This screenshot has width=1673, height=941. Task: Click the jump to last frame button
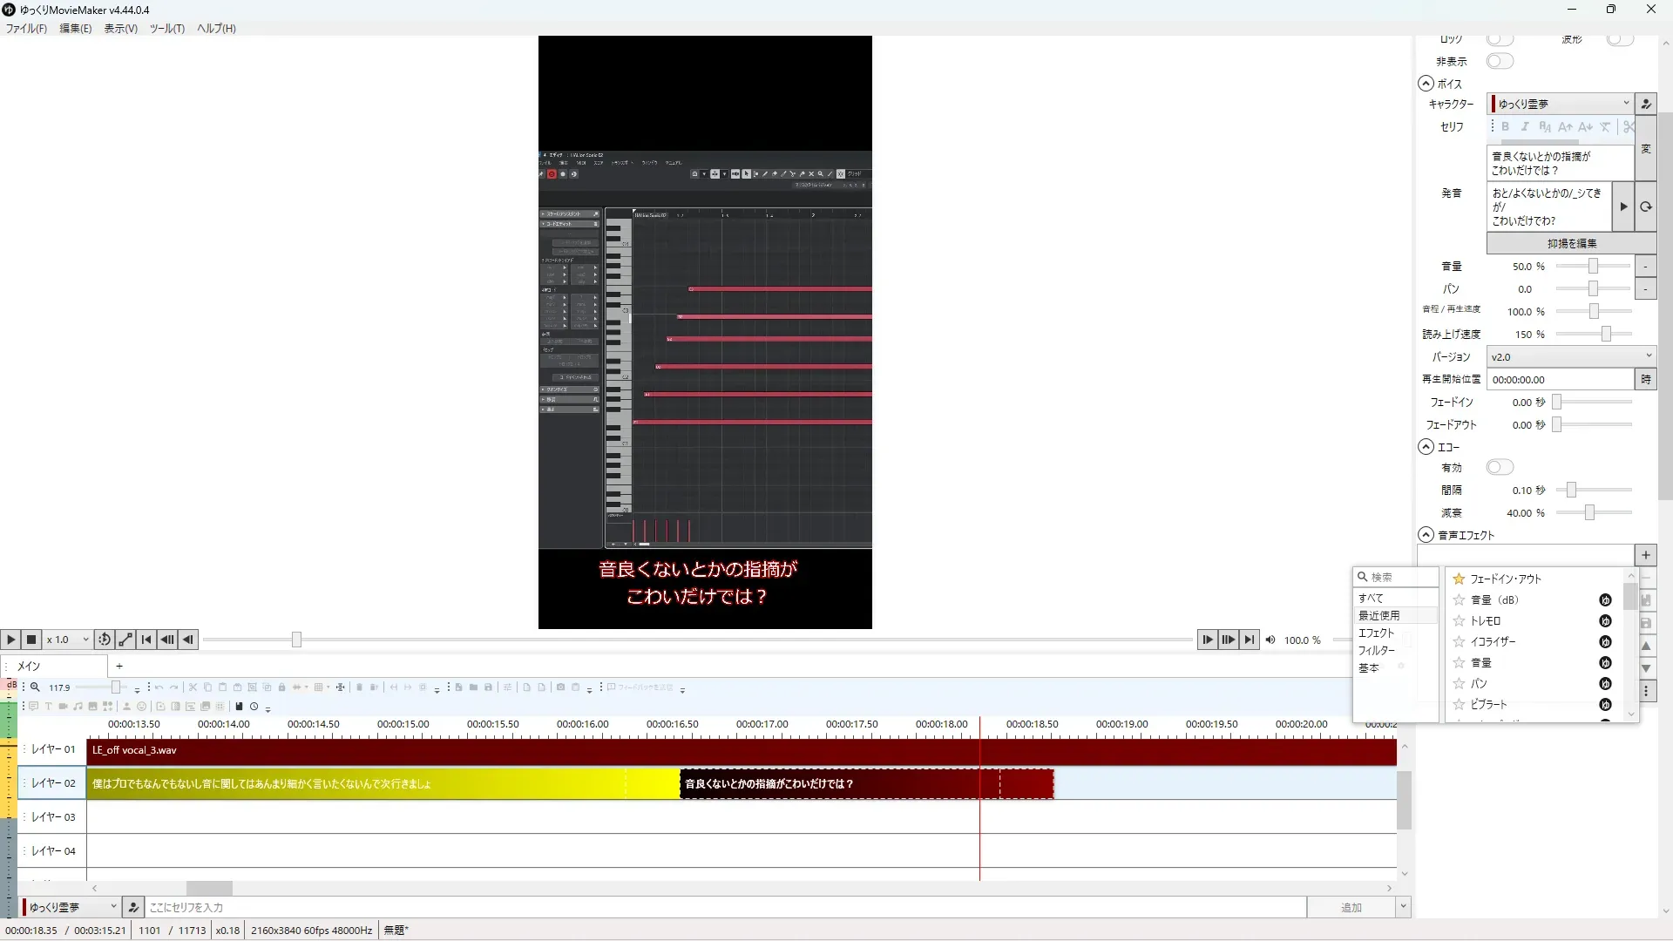coord(1250,640)
